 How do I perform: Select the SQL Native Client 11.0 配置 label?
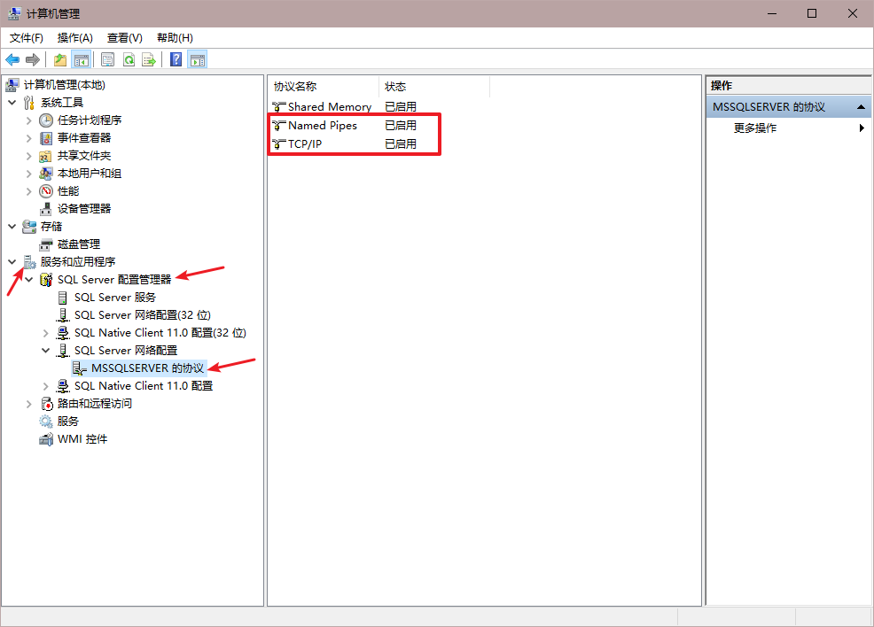tap(144, 386)
